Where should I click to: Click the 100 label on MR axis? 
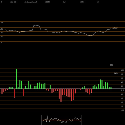click(x=122, y=70)
